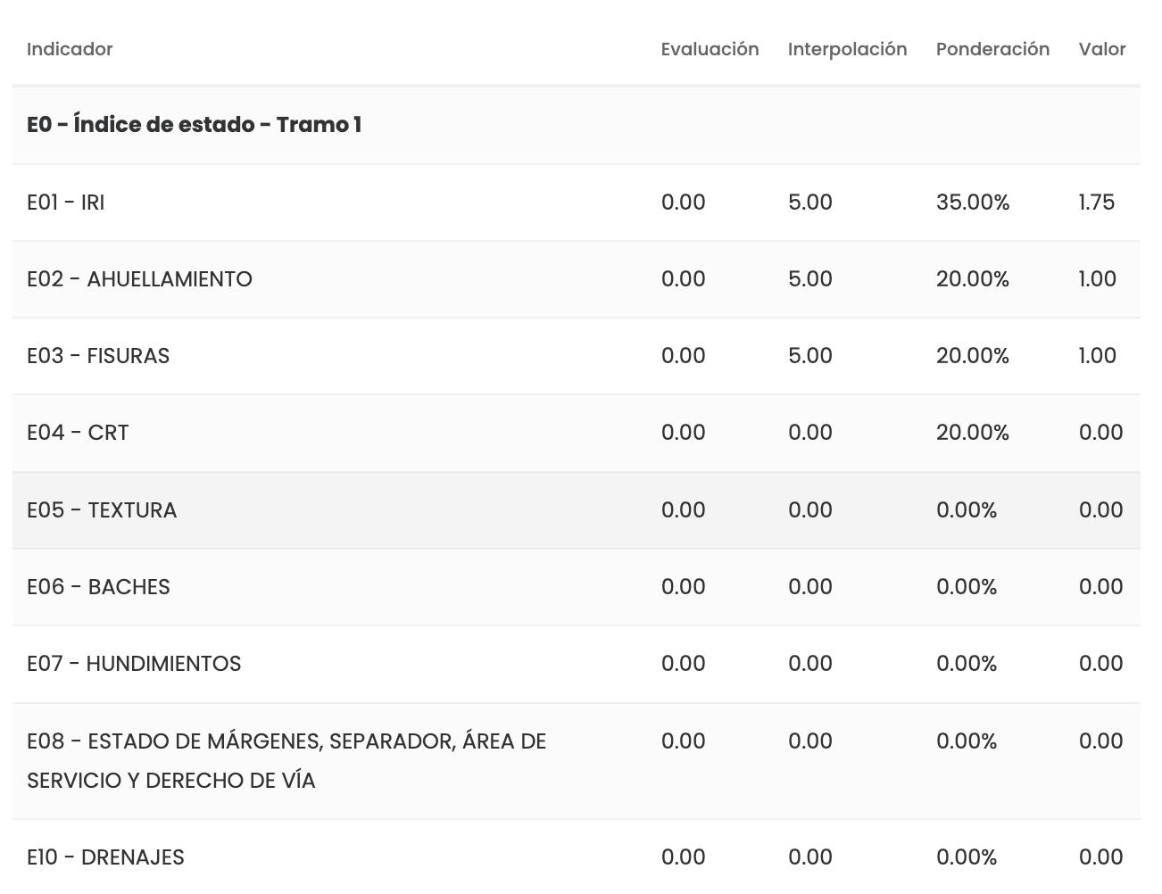
Task: Click the Interpolación column header
Action: click(x=847, y=49)
